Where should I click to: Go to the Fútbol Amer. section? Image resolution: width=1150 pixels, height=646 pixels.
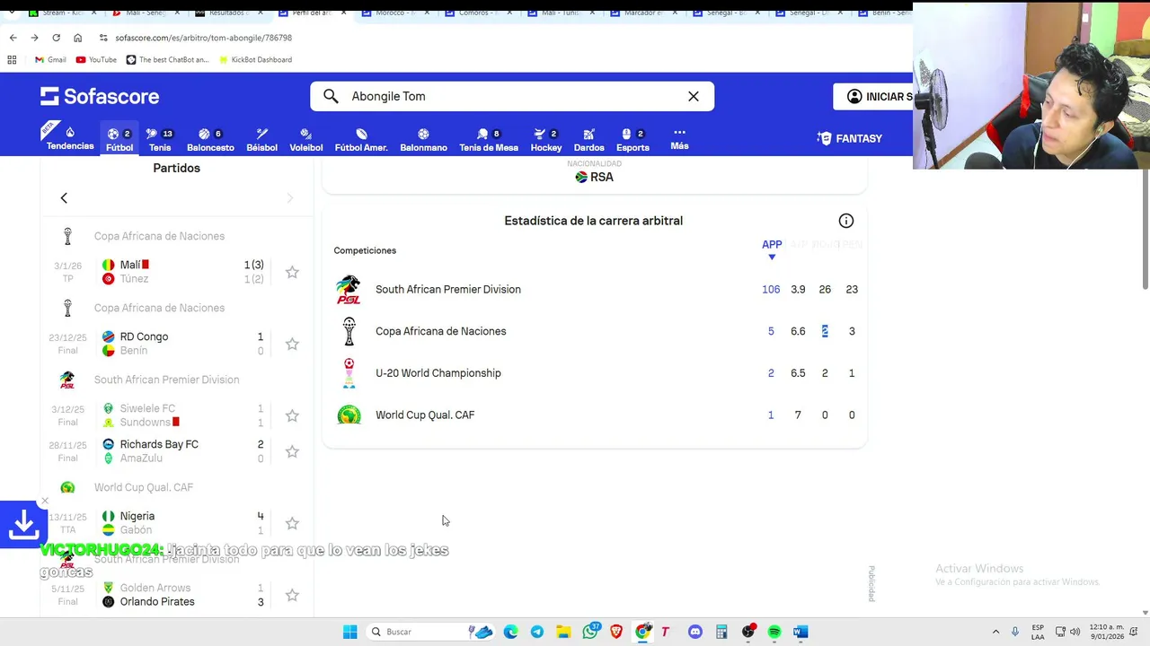[x=361, y=139]
